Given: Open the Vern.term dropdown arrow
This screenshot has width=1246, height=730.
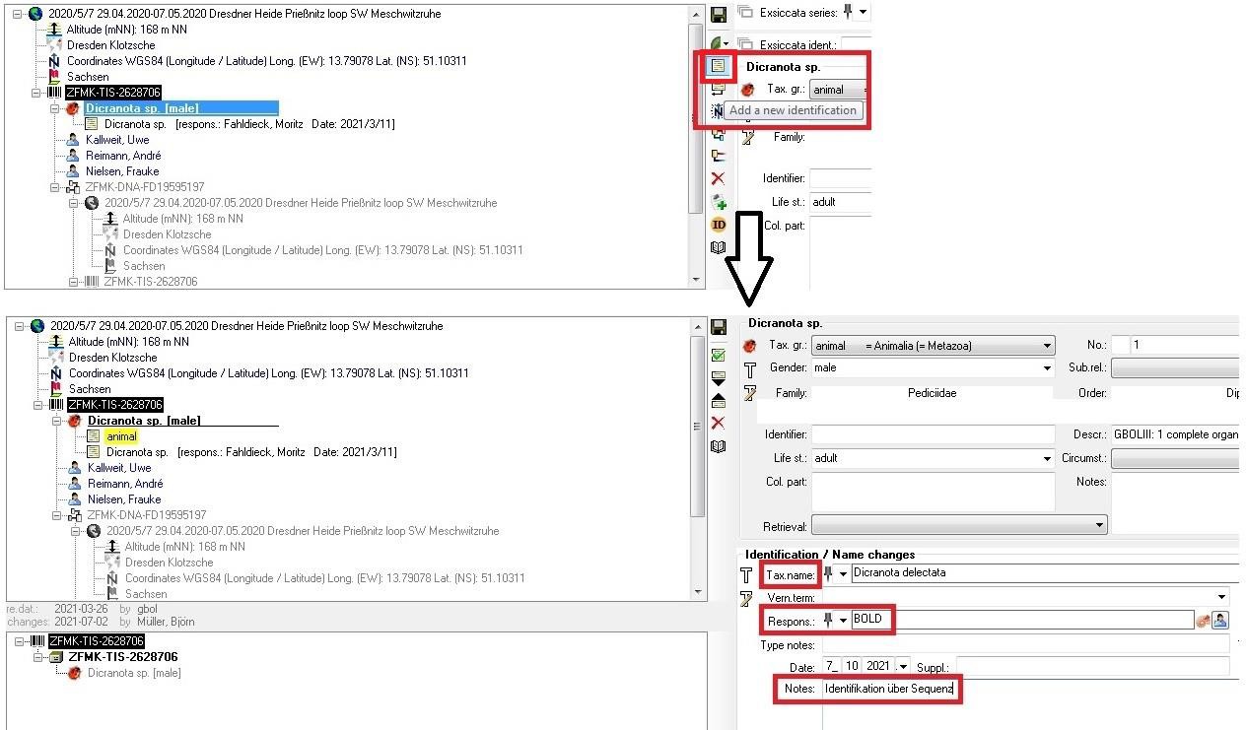Looking at the screenshot, I should 1222,597.
